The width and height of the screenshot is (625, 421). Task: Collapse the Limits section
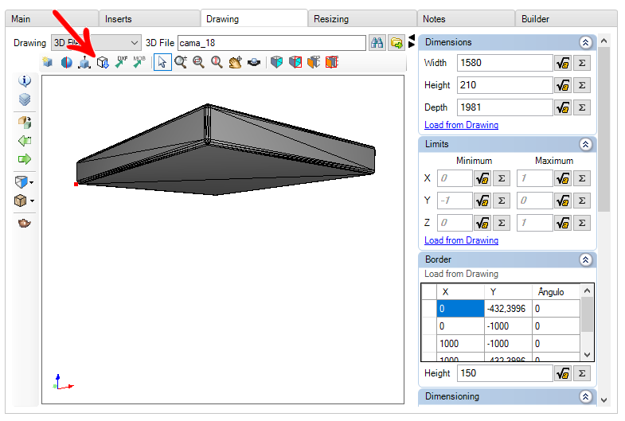click(585, 144)
